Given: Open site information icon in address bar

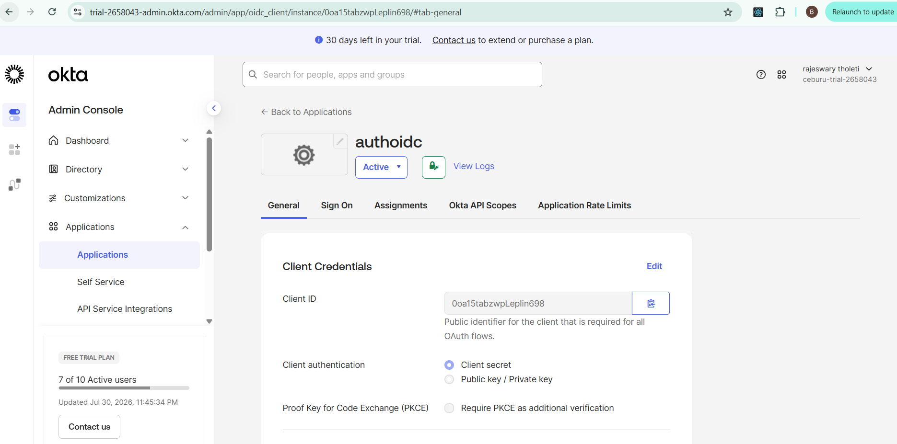Looking at the screenshot, I should click(78, 12).
